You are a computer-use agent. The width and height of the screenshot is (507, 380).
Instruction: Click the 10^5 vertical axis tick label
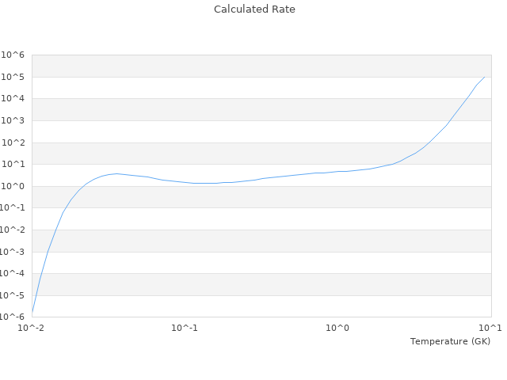13,78
